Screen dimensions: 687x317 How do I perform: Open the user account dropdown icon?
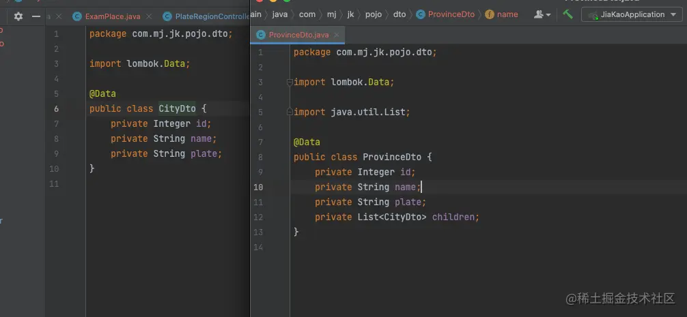click(x=542, y=14)
